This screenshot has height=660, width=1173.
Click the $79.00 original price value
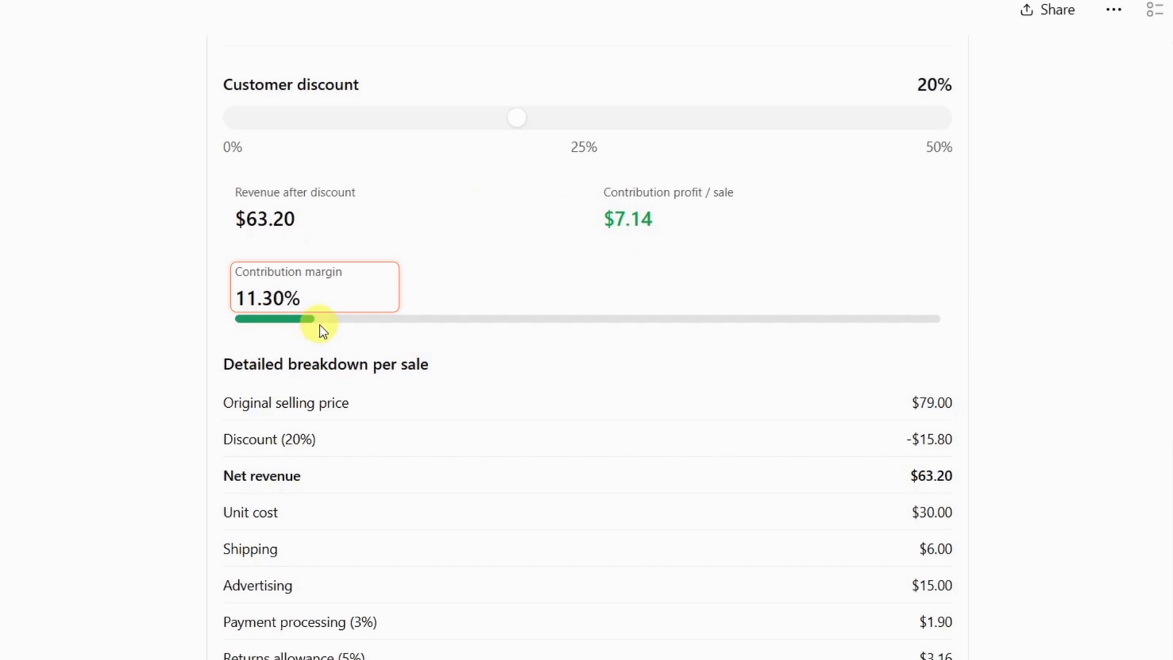[932, 403]
